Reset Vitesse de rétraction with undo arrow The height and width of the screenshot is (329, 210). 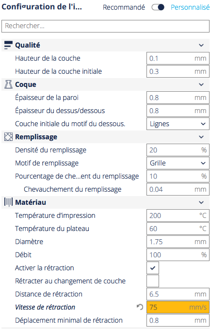pyautogui.click(x=140, y=307)
